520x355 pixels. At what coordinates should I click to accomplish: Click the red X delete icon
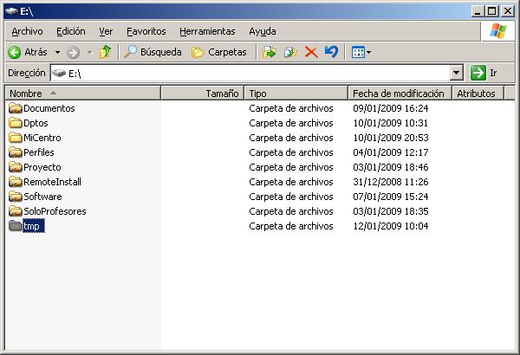[311, 52]
